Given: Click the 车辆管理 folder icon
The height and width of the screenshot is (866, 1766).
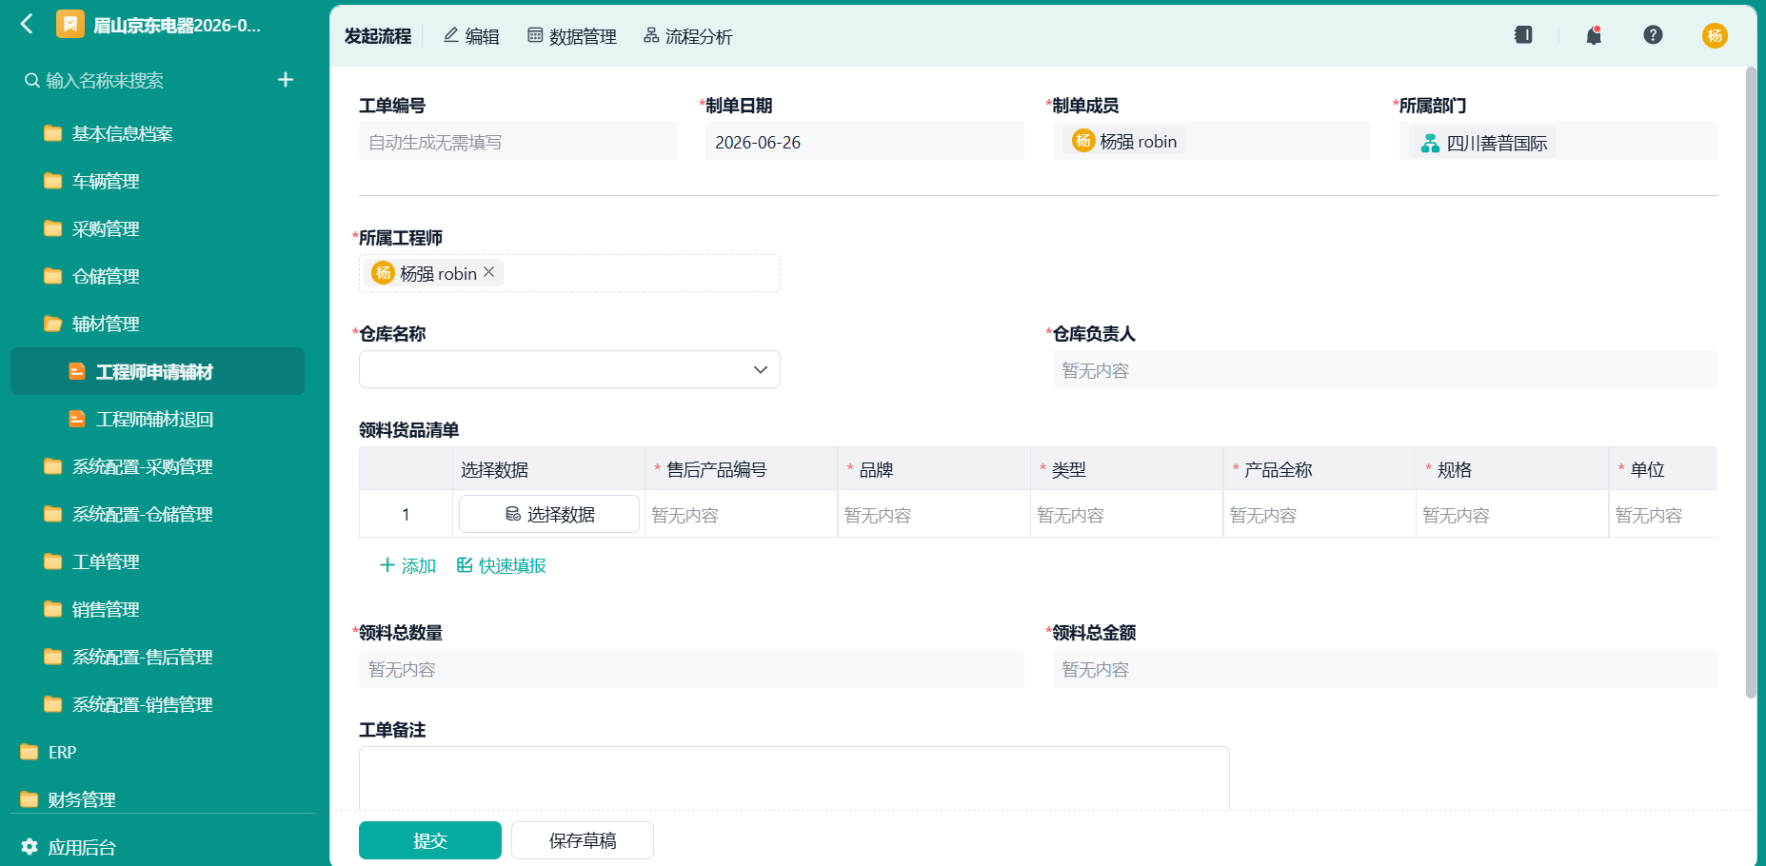Looking at the screenshot, I should click(53, 181).
